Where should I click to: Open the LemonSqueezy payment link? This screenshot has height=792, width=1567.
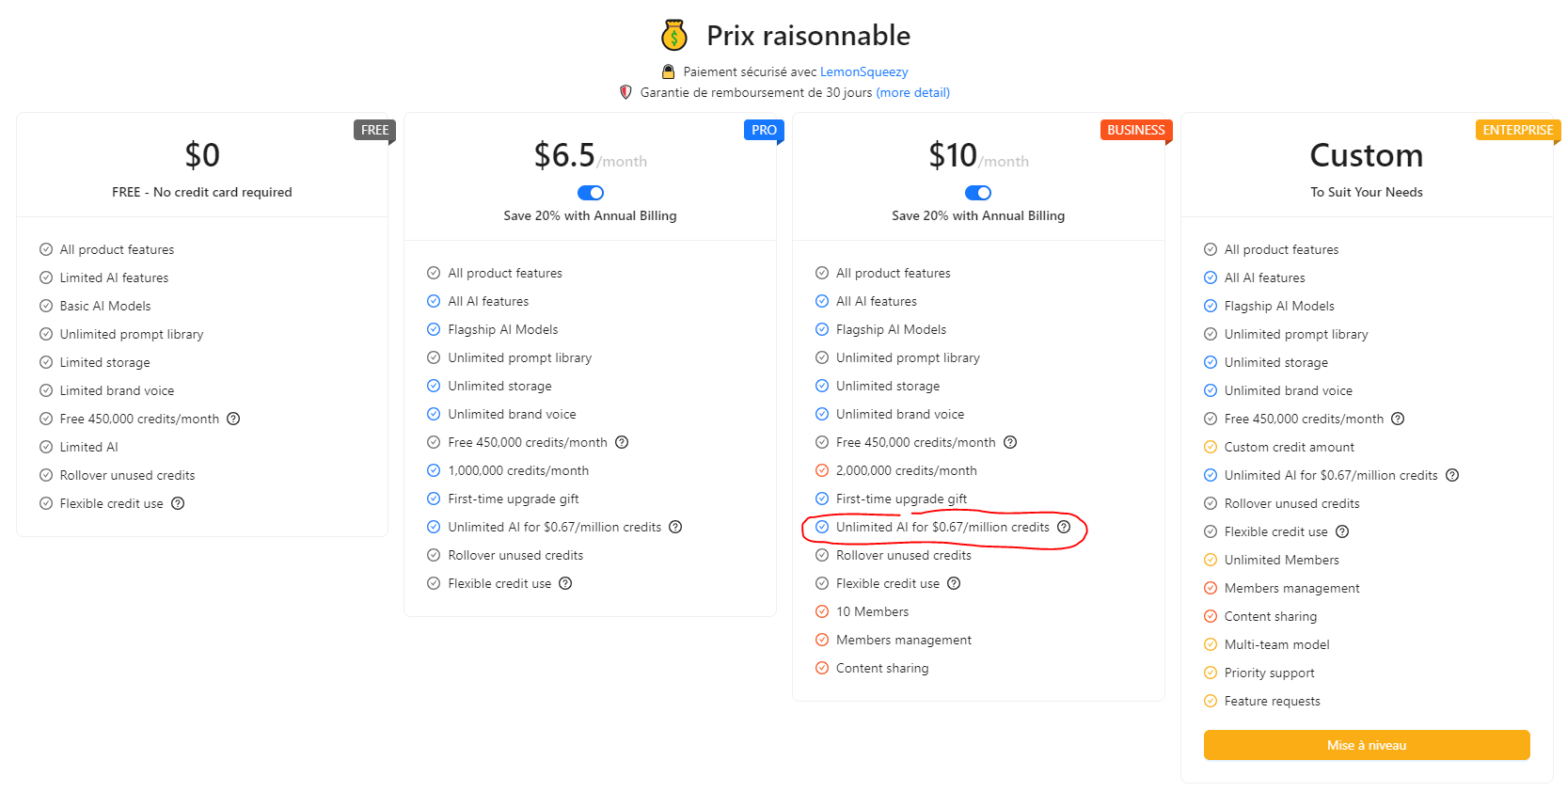coord(863,71)
